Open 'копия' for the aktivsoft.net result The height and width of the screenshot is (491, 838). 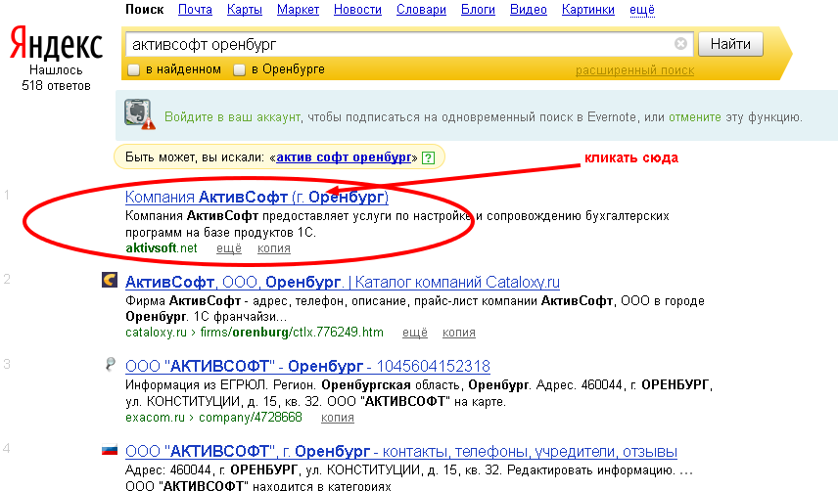coord(274,248)
